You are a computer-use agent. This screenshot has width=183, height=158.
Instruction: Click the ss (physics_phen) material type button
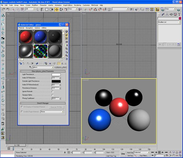pos(61,67)
